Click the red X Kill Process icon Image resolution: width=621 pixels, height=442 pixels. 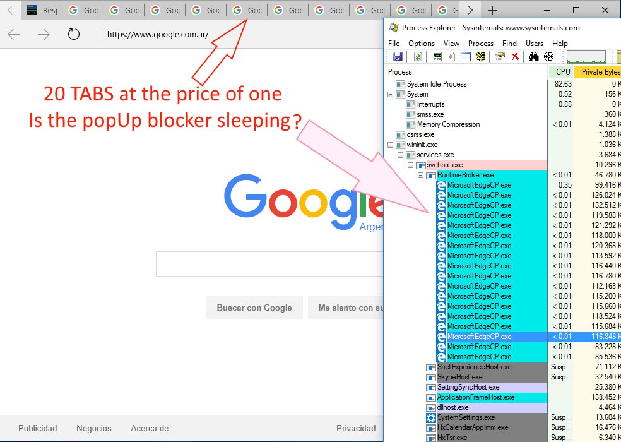515,57
